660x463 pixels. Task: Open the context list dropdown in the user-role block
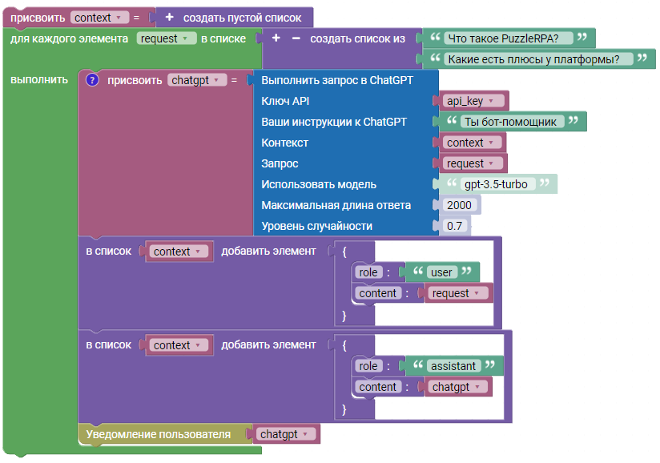point(179,252)
